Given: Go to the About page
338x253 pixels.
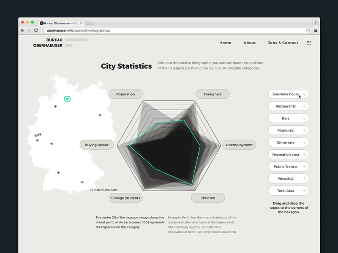Looking at the screenshot, I should (x=249, y=43).
